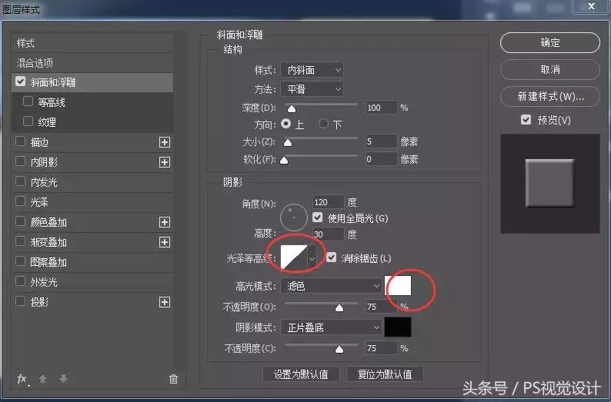Enable the 外发光 checkbox
The image size is (611, 402).
pos(20,281)
